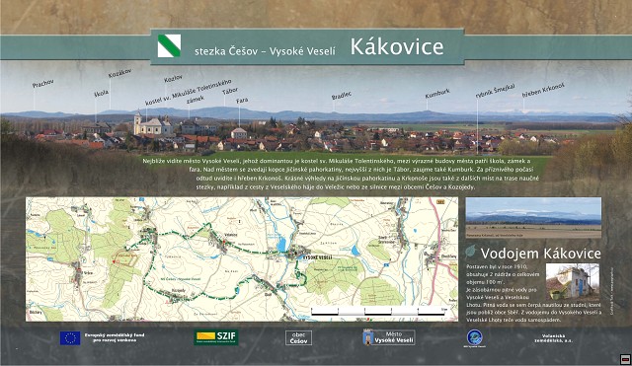Viewport: 632px width, 366px height.
Task: Click the SZIF logo
Action: click(216, 337)
